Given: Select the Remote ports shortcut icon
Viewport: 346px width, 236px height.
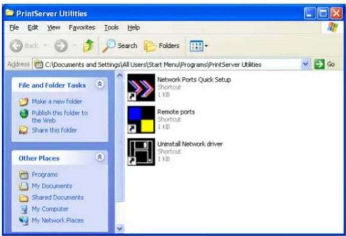Looking at the screenshot, I should [x=141, y=120].
